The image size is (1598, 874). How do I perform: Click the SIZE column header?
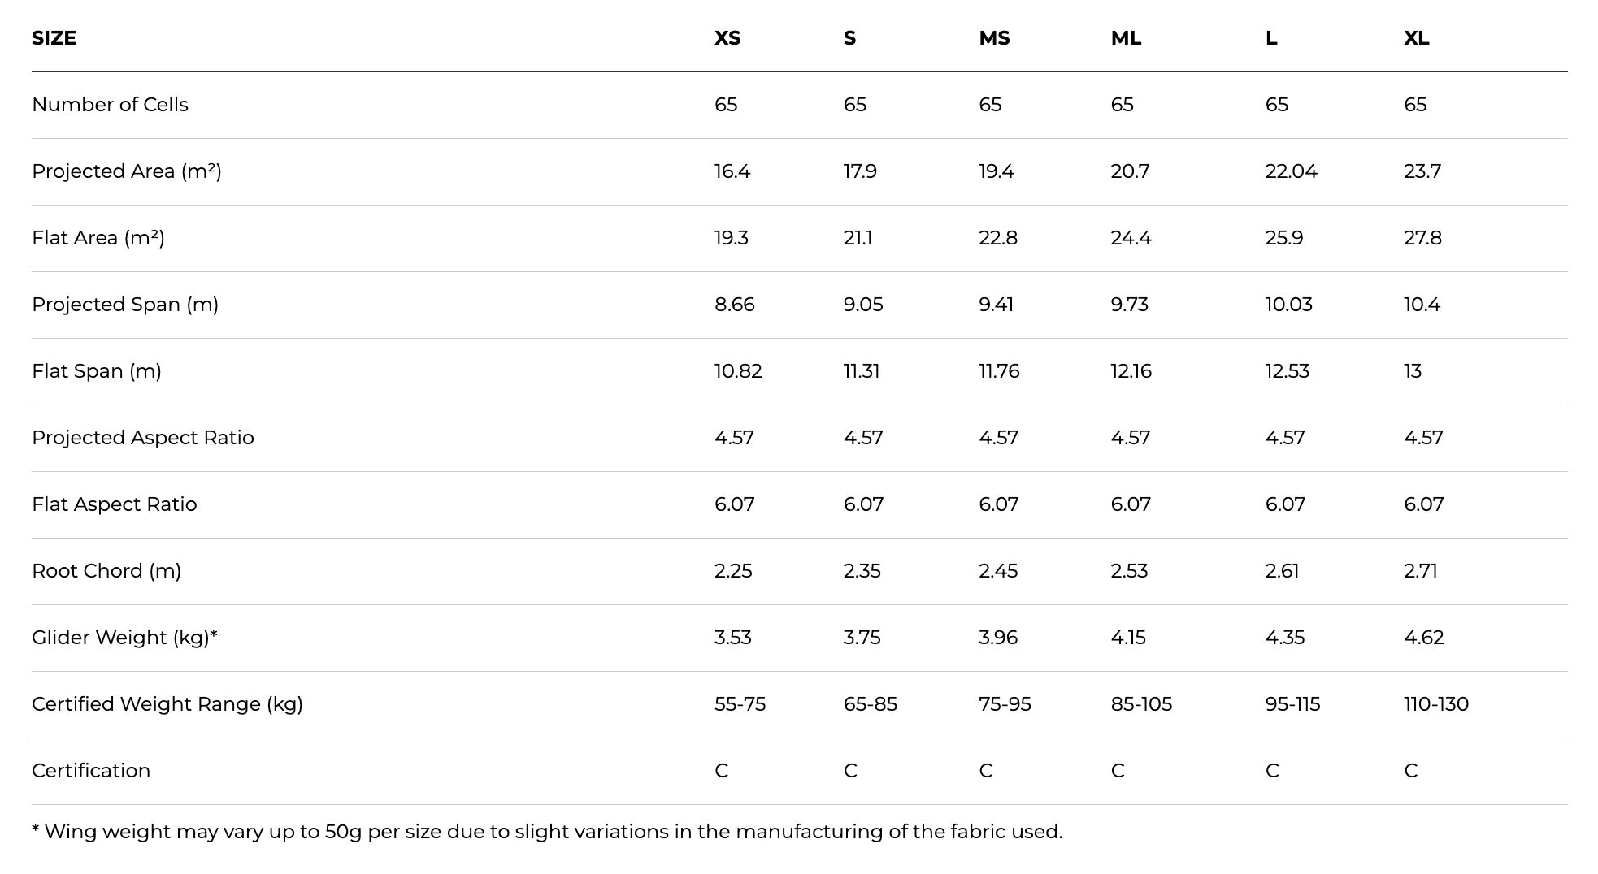click(54, 38)
